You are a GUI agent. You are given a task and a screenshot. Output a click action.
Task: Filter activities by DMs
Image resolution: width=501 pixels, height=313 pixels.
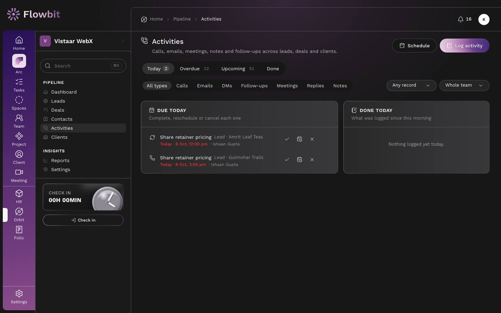pyautogui.click(x=227, y=86)
